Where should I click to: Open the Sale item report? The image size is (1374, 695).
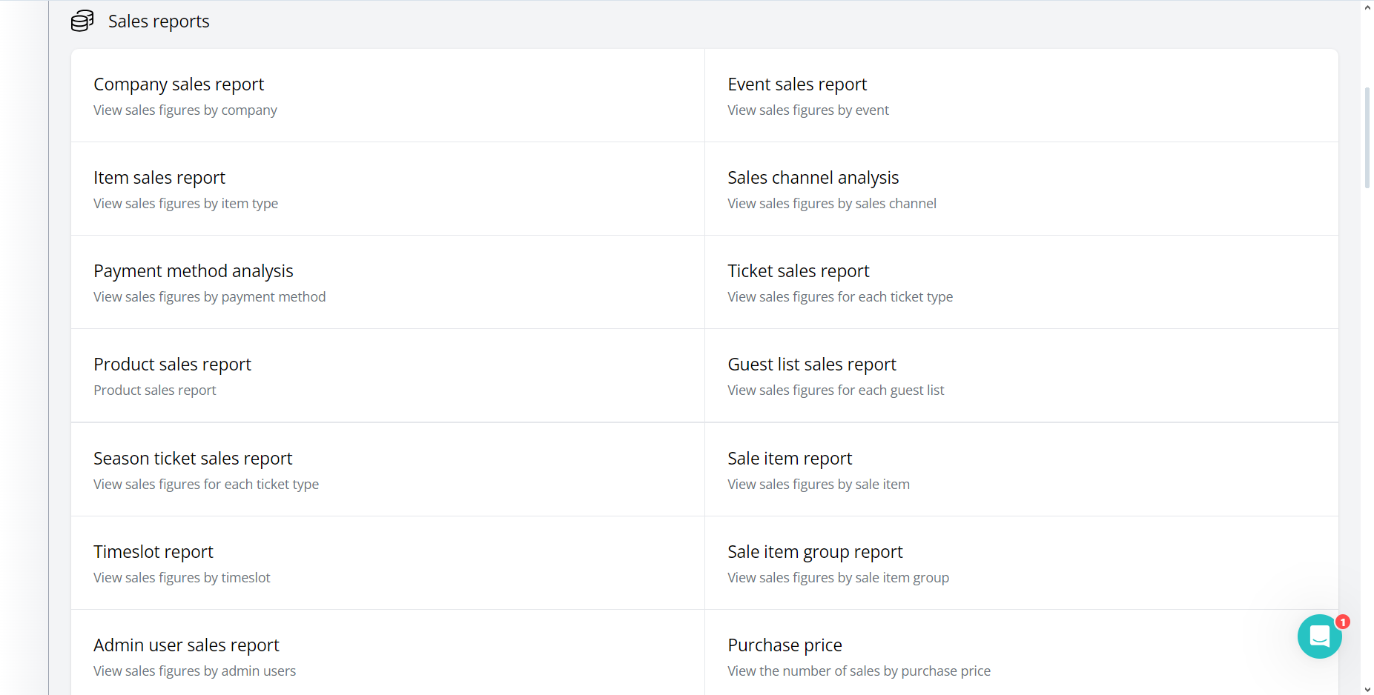(x=790, y=459)
